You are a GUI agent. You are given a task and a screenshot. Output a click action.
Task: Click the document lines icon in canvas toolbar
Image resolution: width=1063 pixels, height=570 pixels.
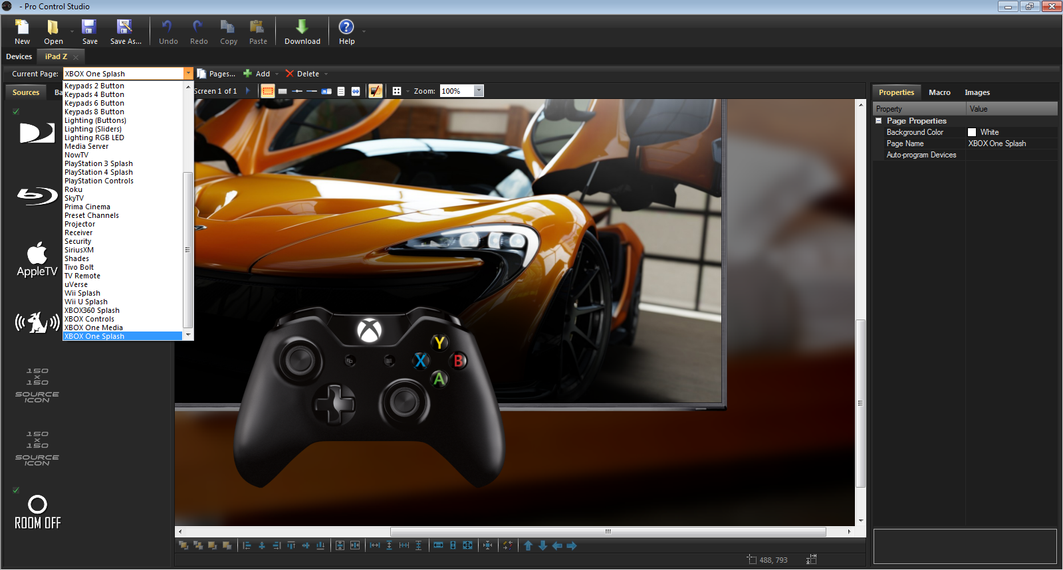pyautogui.click(x=341, y=91)
